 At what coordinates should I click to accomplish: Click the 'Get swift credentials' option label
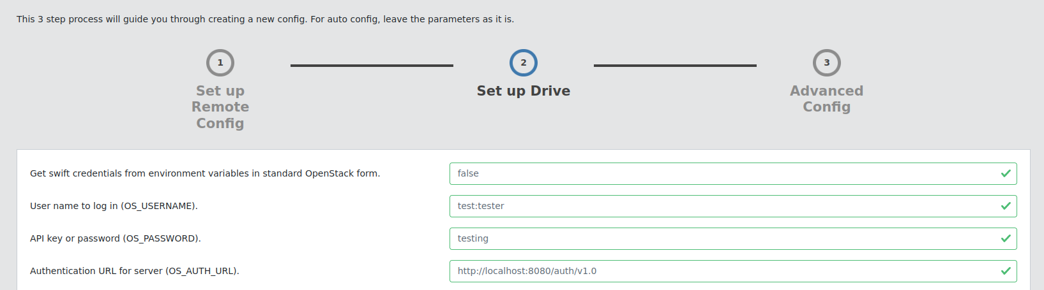point(205,173)
